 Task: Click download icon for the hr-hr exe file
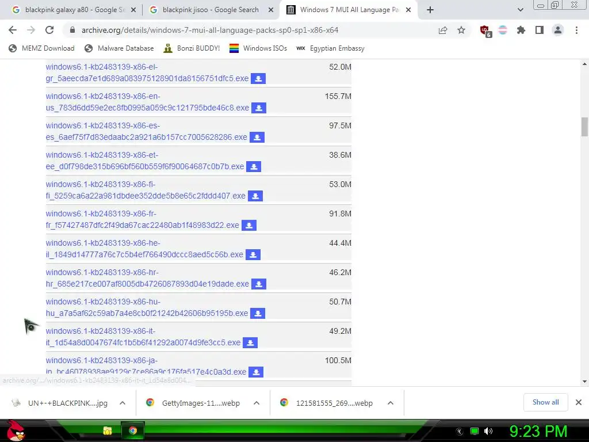click(258, 284)
